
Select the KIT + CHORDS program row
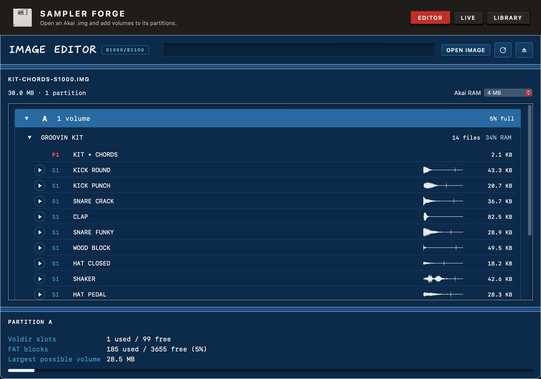coord(273,155)
